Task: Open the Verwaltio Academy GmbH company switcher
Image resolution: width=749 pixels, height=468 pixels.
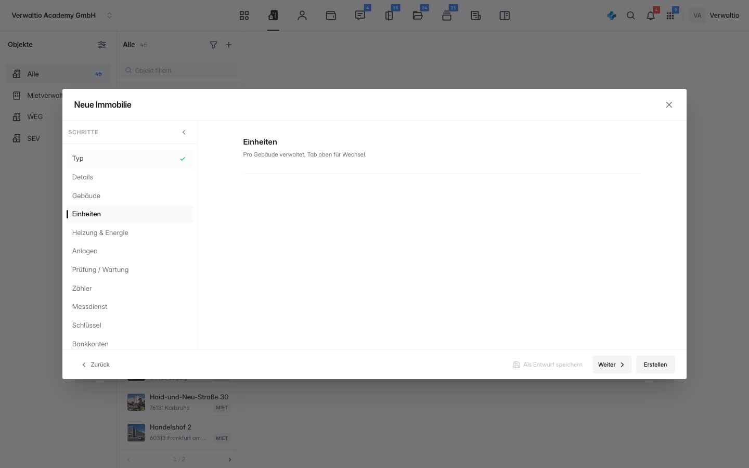Action: 62,16
